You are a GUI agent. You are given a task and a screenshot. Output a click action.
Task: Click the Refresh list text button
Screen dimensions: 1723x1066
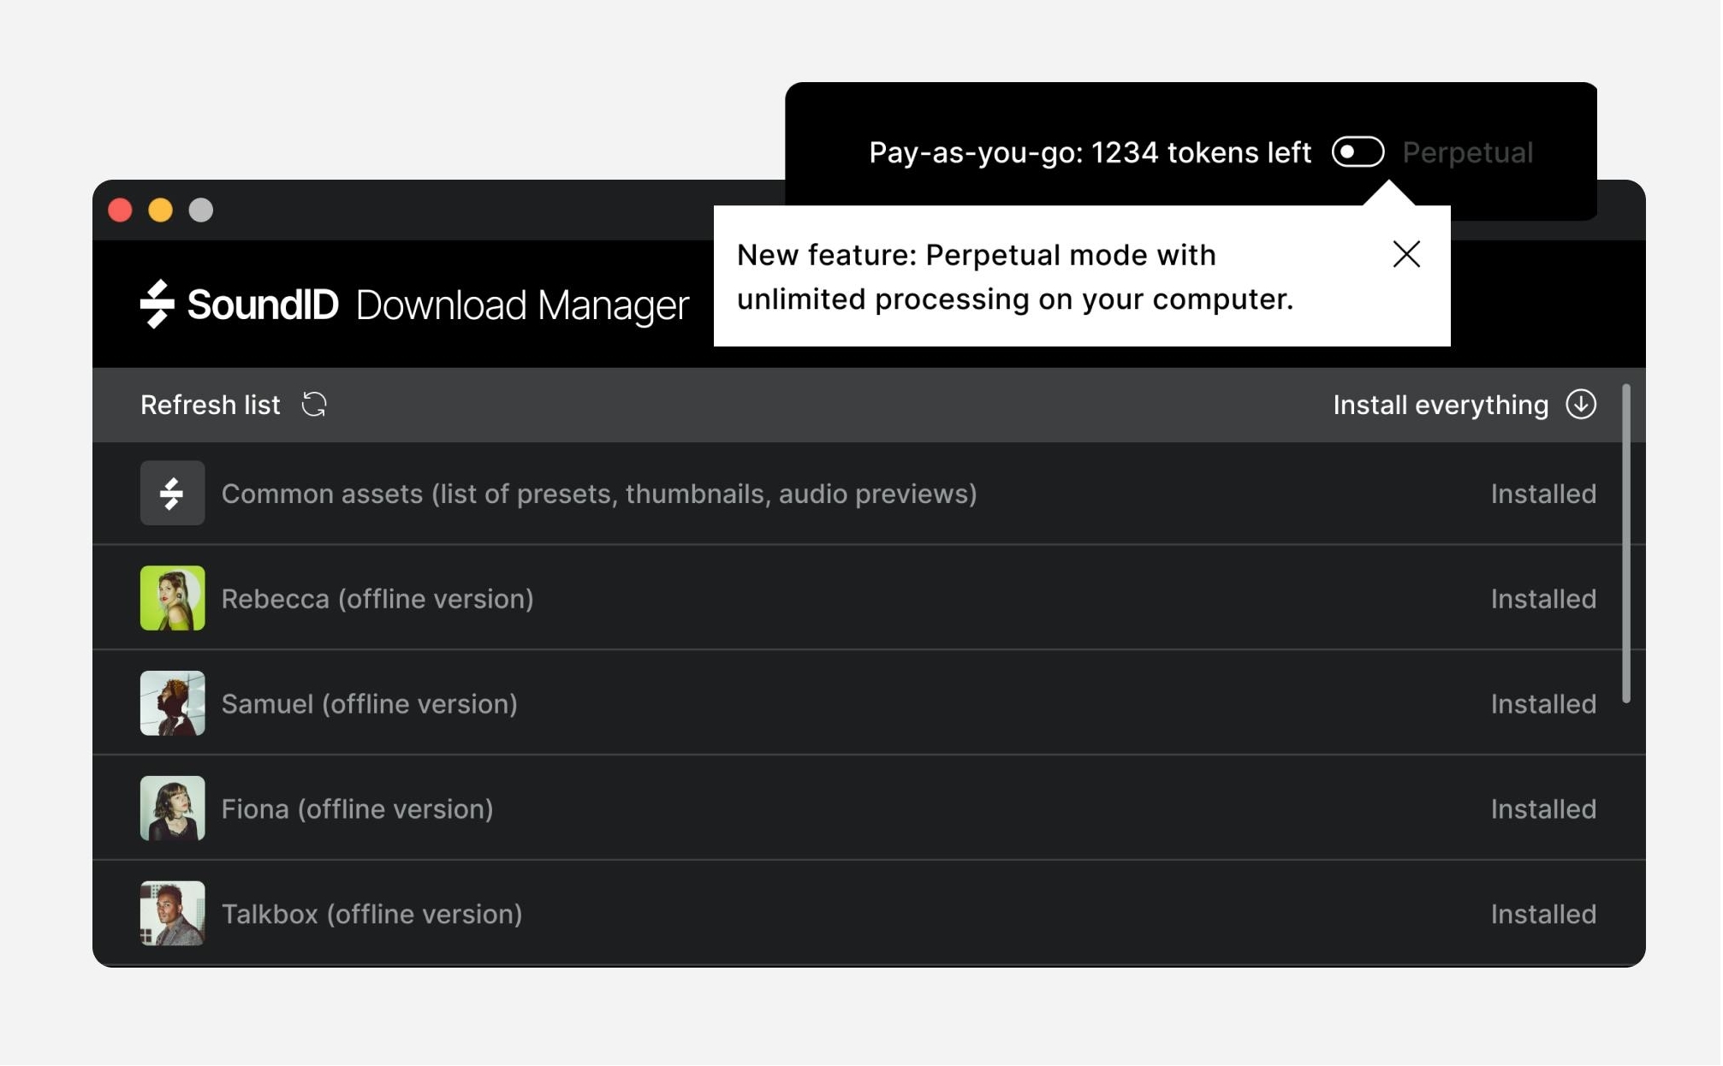coord(211,405)
